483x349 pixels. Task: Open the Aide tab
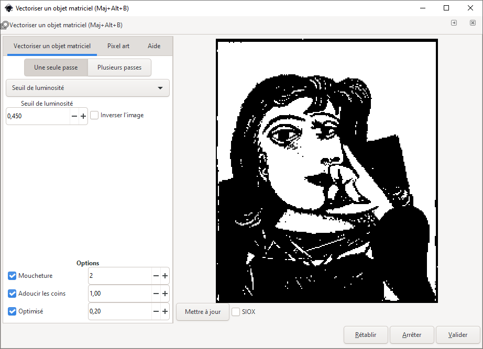pos(154,46)
